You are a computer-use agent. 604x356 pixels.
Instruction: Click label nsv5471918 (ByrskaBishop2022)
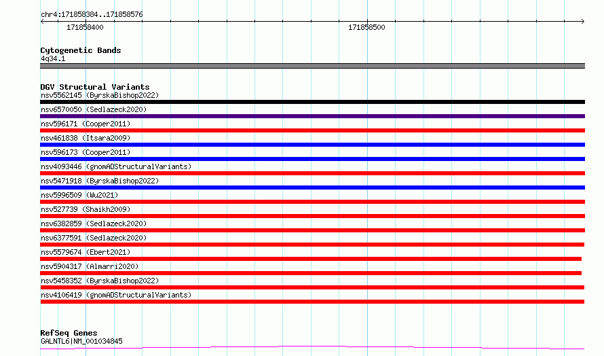(100, 181)
